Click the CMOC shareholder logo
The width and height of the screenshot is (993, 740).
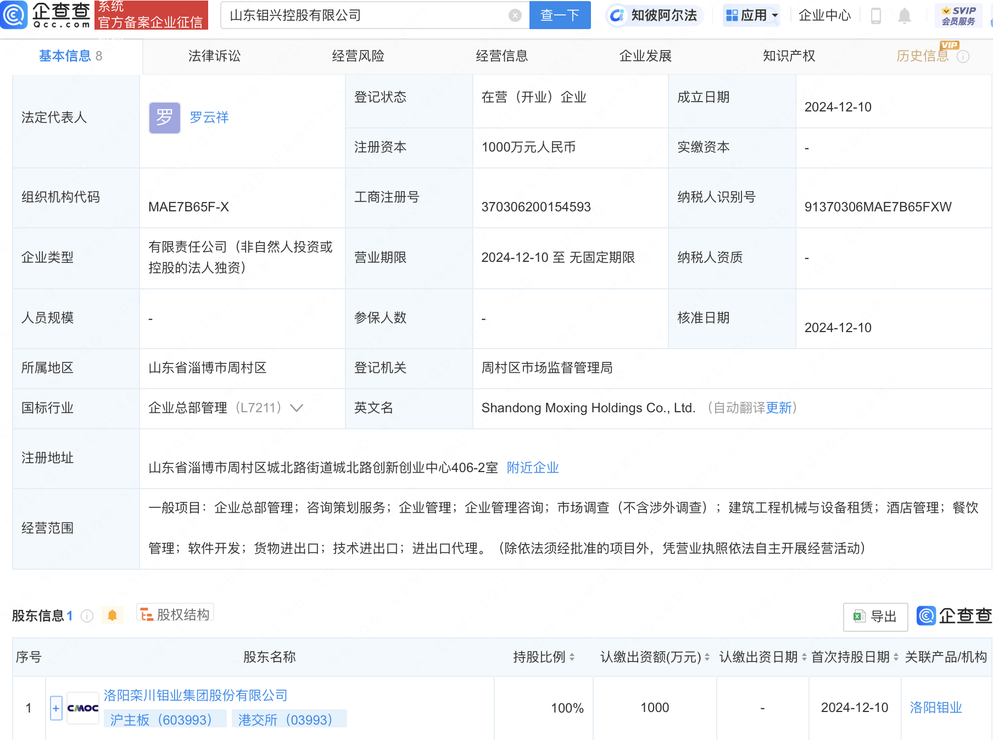(x=83, y=708)
